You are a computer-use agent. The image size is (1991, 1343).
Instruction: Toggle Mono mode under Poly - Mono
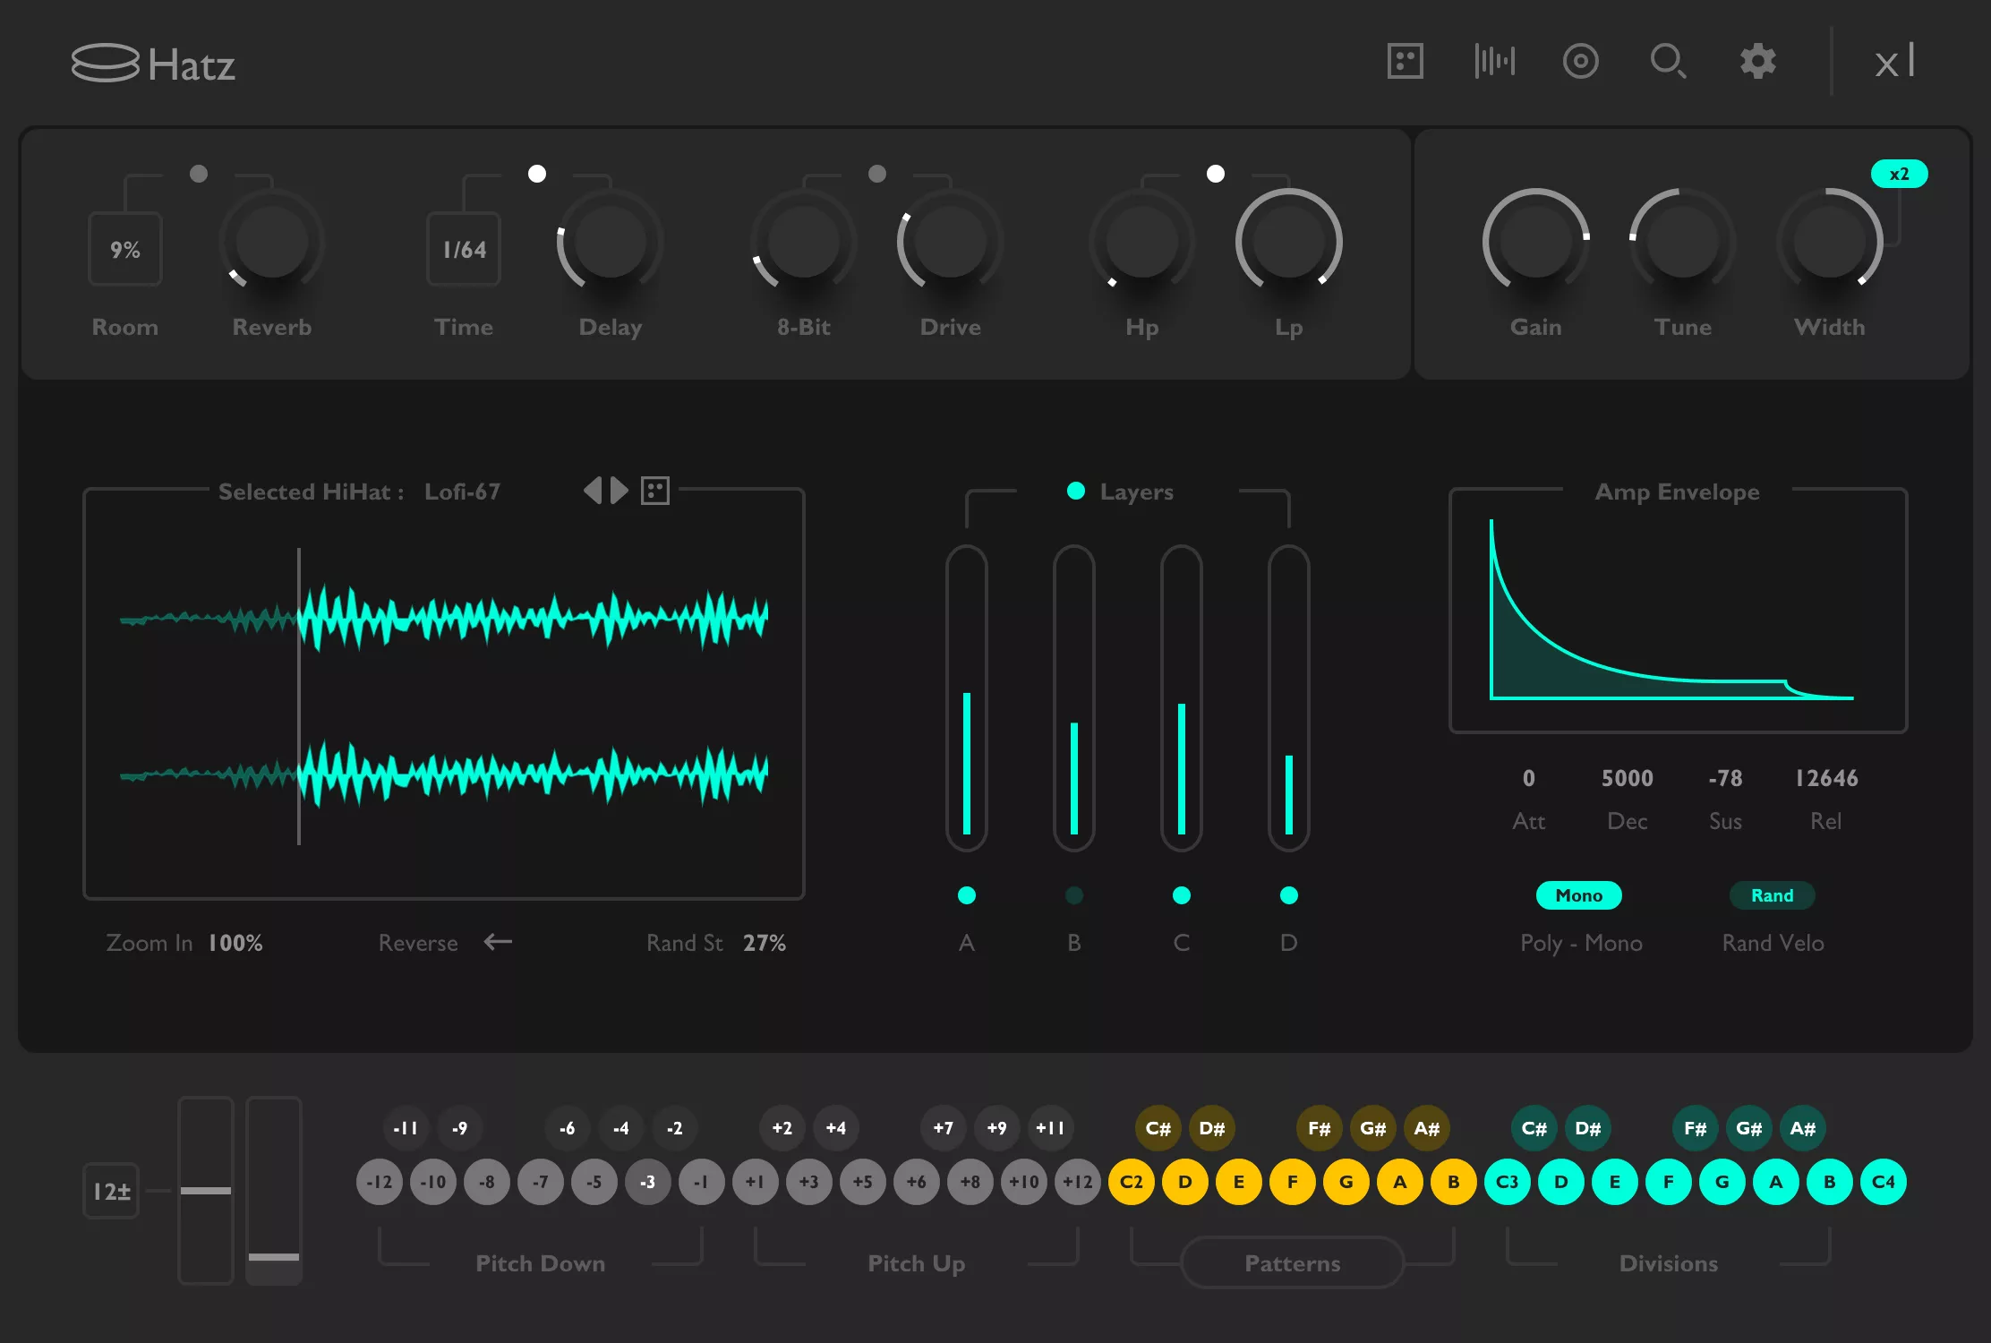pyautogui.click(x=1578, y=895)
